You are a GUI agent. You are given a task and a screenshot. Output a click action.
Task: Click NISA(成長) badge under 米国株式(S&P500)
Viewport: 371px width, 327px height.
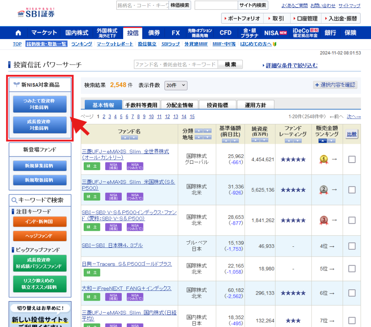tap(113, 197)
